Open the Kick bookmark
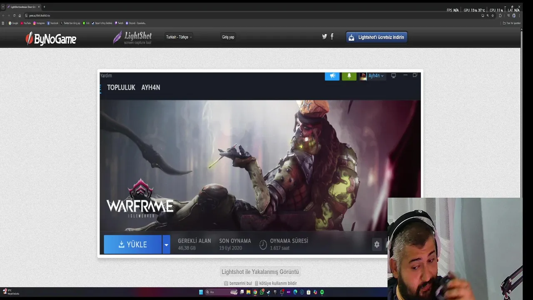Screen dimensions: 533x300 point(86,23)
